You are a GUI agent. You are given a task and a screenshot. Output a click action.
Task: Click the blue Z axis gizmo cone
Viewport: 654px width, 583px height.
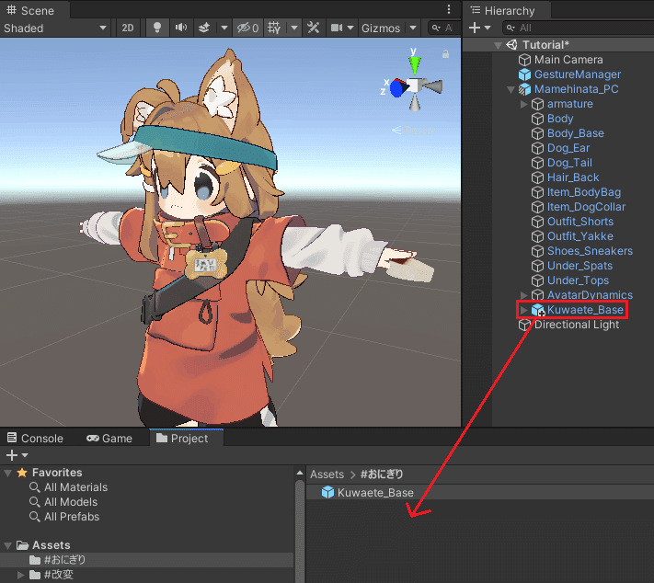pyautogui.click(x=398, y=87)
